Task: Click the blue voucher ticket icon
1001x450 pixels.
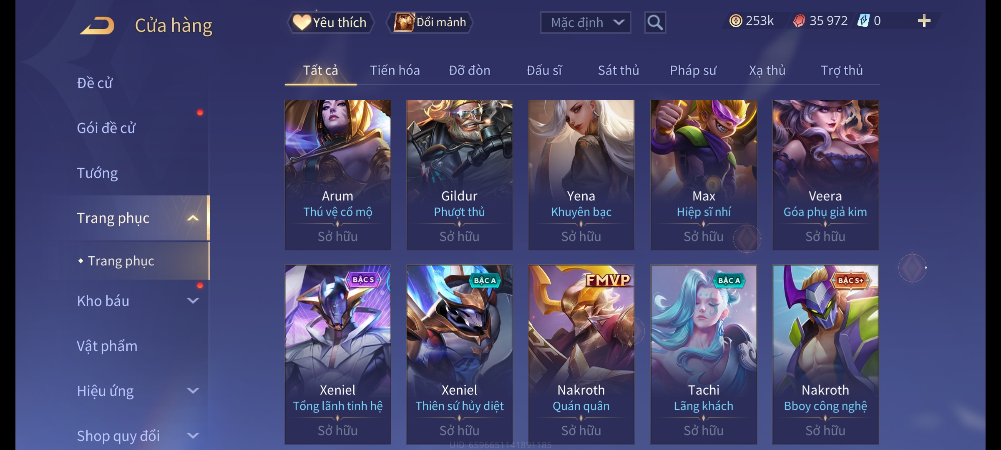Action: click(x=863, y=21)
